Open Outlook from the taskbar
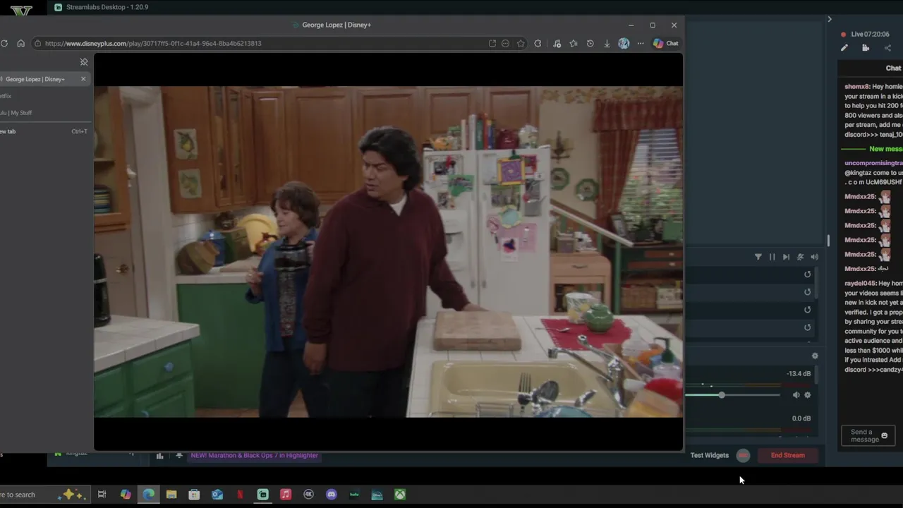The height and width of the screenshot is (508, 903). coord(217,495)
